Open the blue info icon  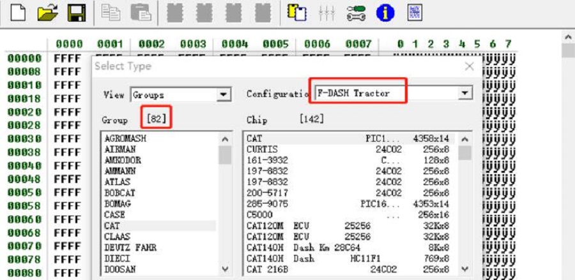tap(385, 13)
